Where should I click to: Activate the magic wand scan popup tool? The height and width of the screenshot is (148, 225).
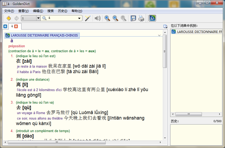[88, 18]
